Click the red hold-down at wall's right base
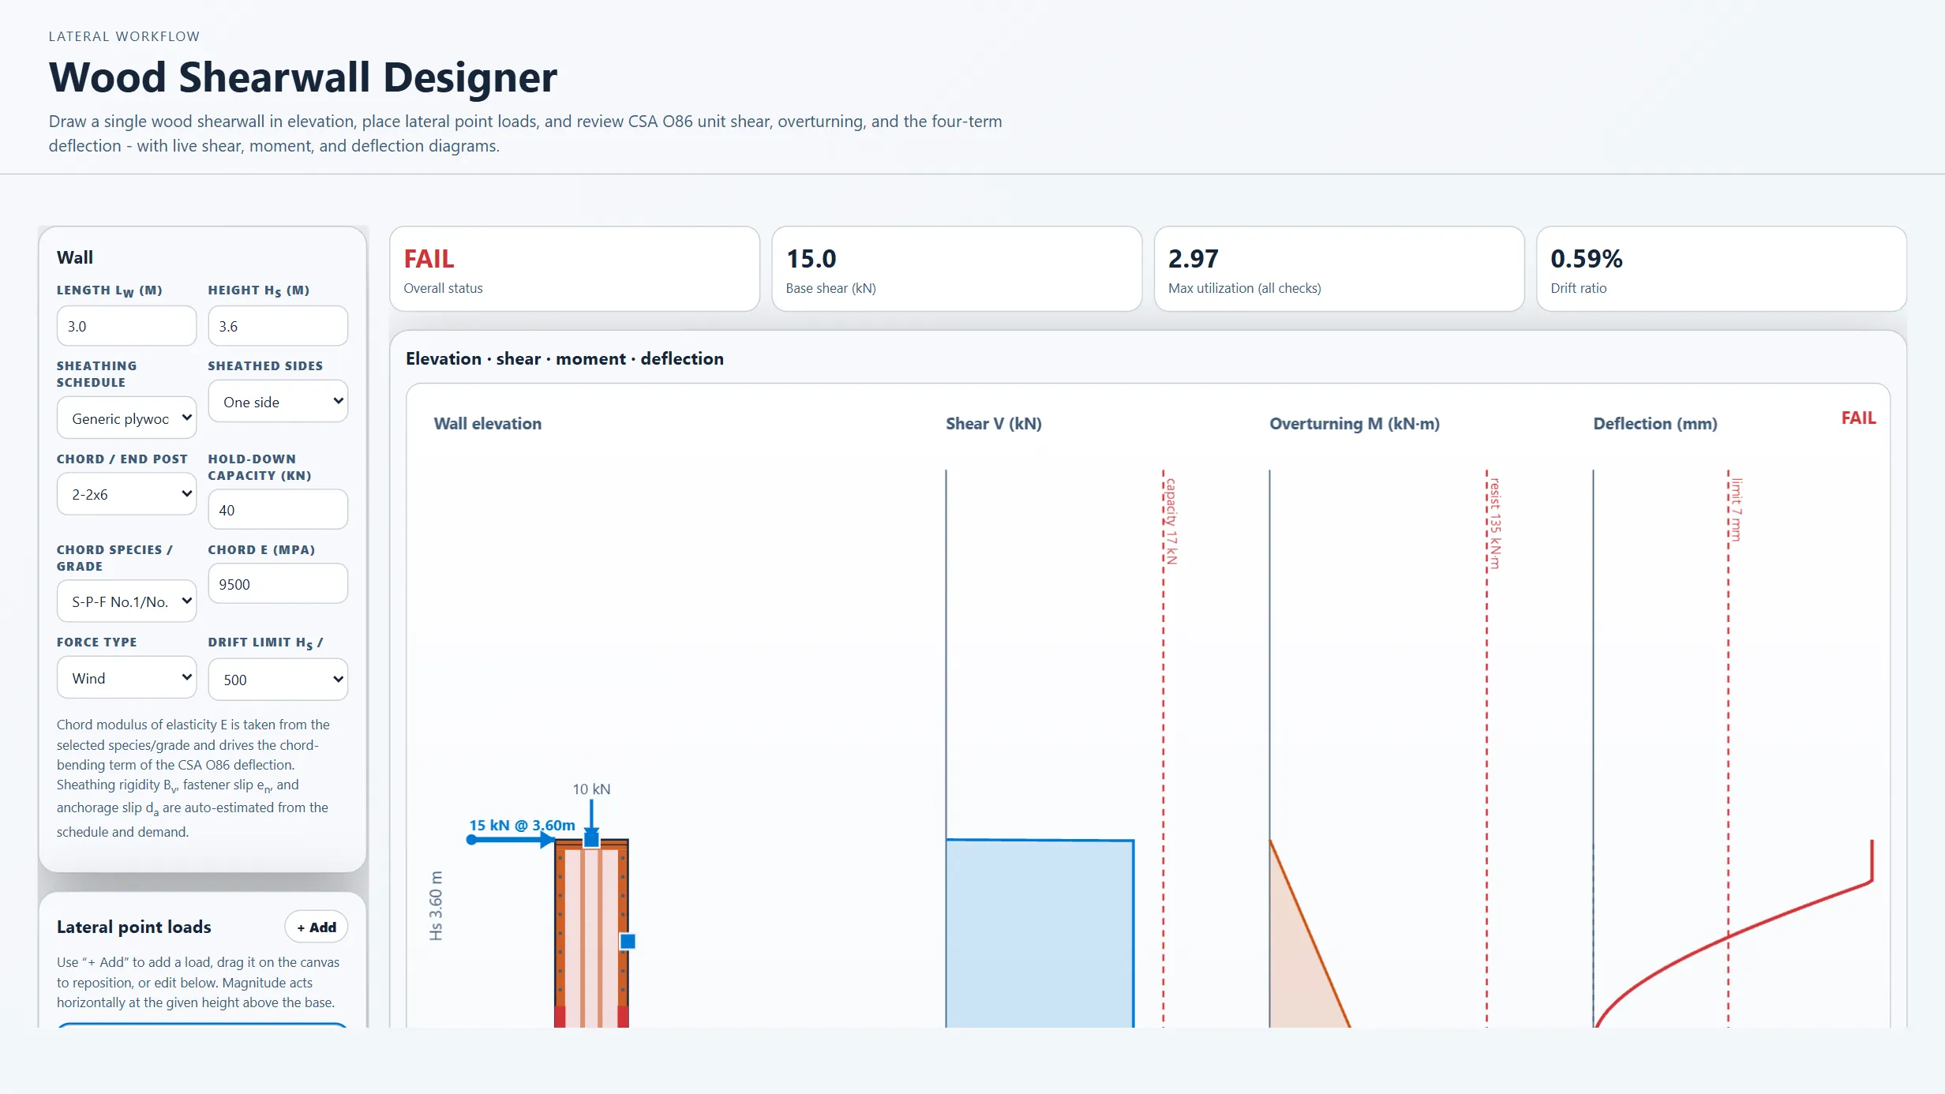This screenshot has width=1945, height=1094. coord(623,1017)
